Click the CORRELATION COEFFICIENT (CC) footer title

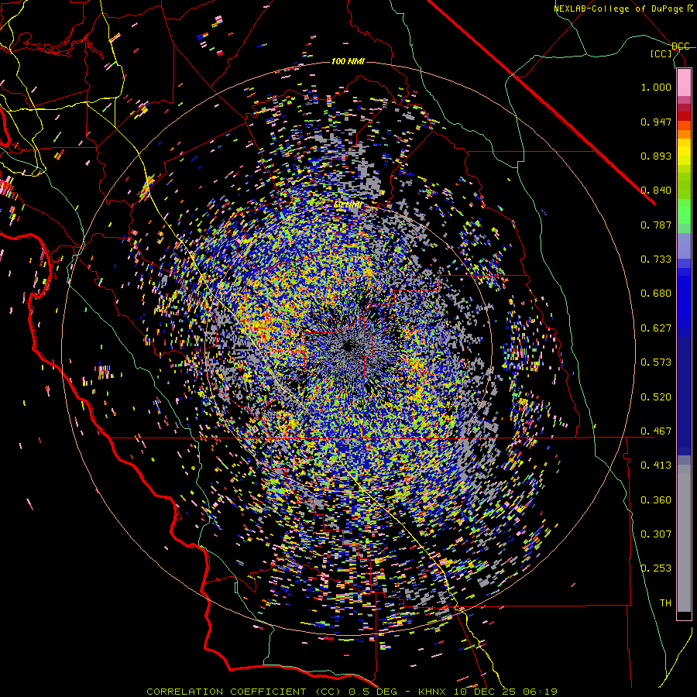point(244,692)
